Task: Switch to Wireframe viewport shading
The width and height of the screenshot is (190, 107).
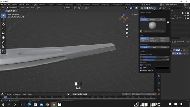Action: (145, 8)
